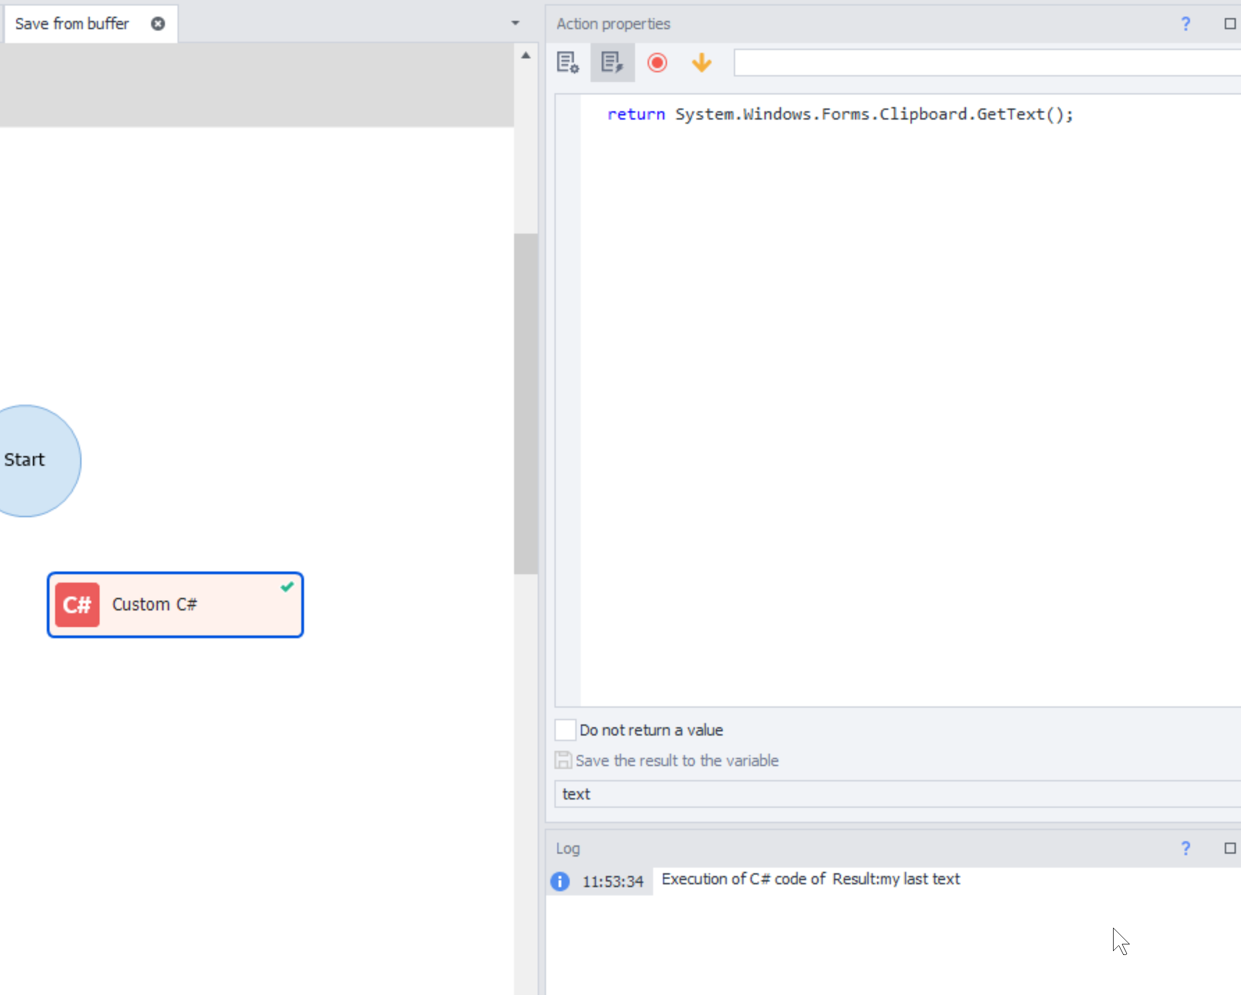The width and height of the screenshot is (1241, 995).
Task: Select the log entry at 11:53:34
Action: pyautogui.click(x=810, y=879)
